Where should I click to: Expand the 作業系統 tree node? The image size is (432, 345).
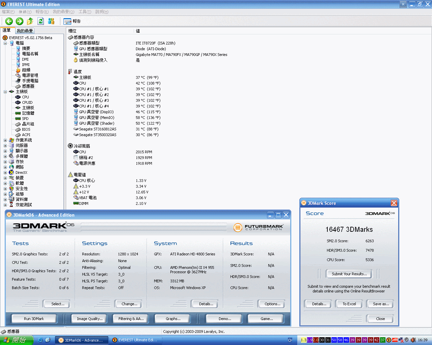(5, 140)
